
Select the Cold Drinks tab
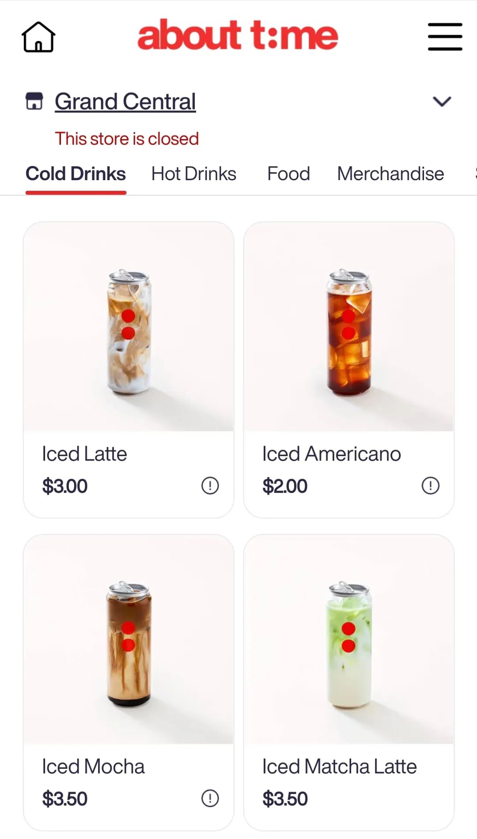coord(76,174)
